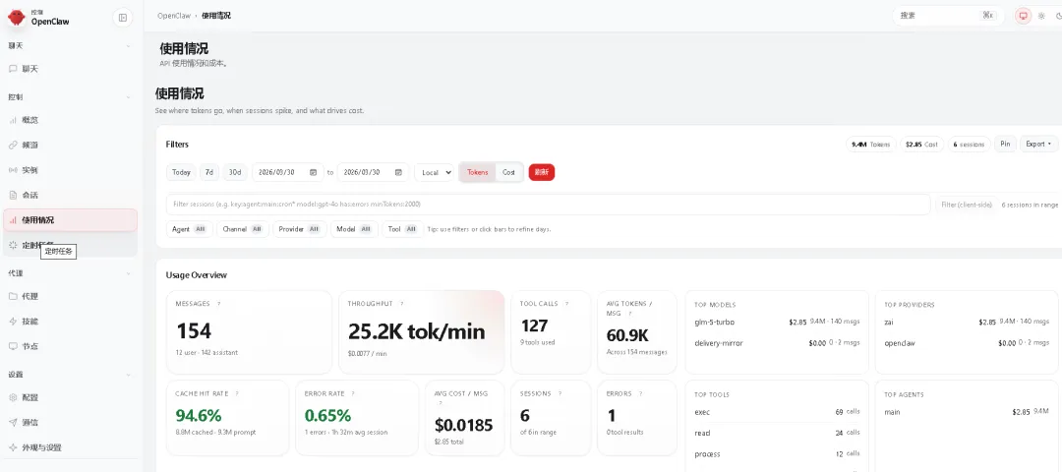1062x472 pixels.
Task: Open 技能 via its lightning icon
Action: pos(13,321)
